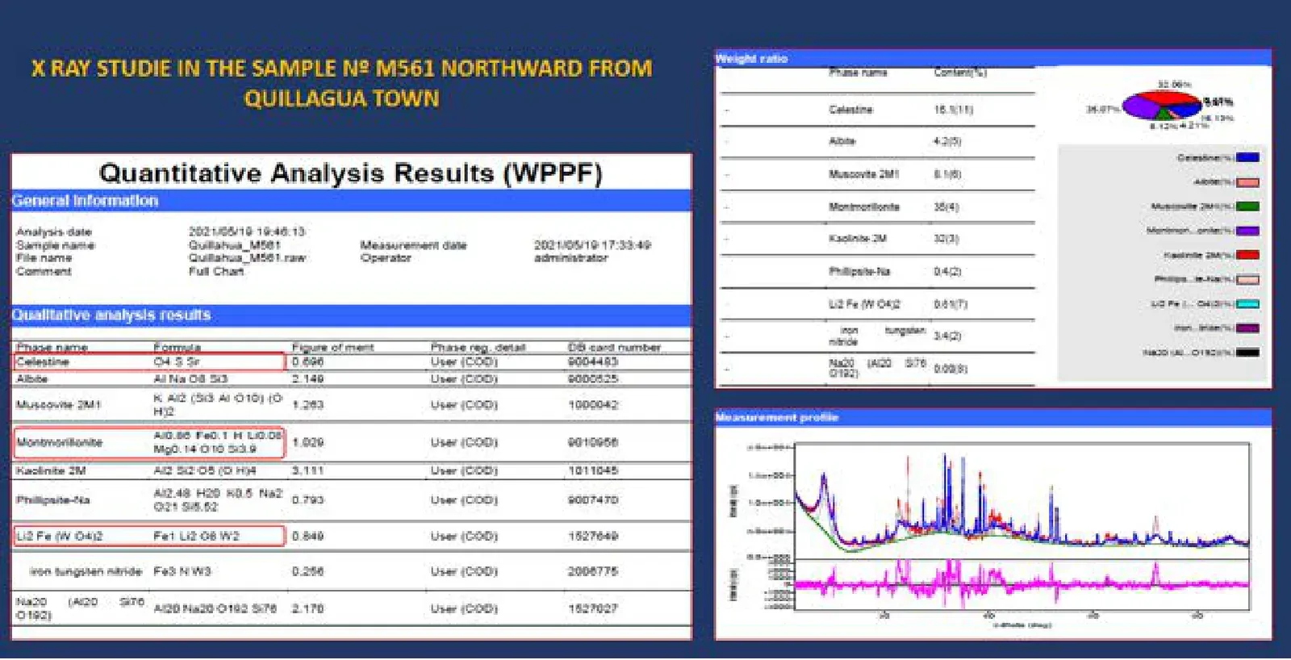Click the blue Celestine legend swatch

click(x=1247, y=158)
